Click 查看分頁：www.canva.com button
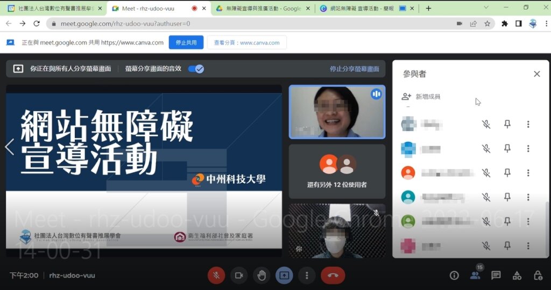The width and height of the screenshot is (551, 290). tap(246, 42)
